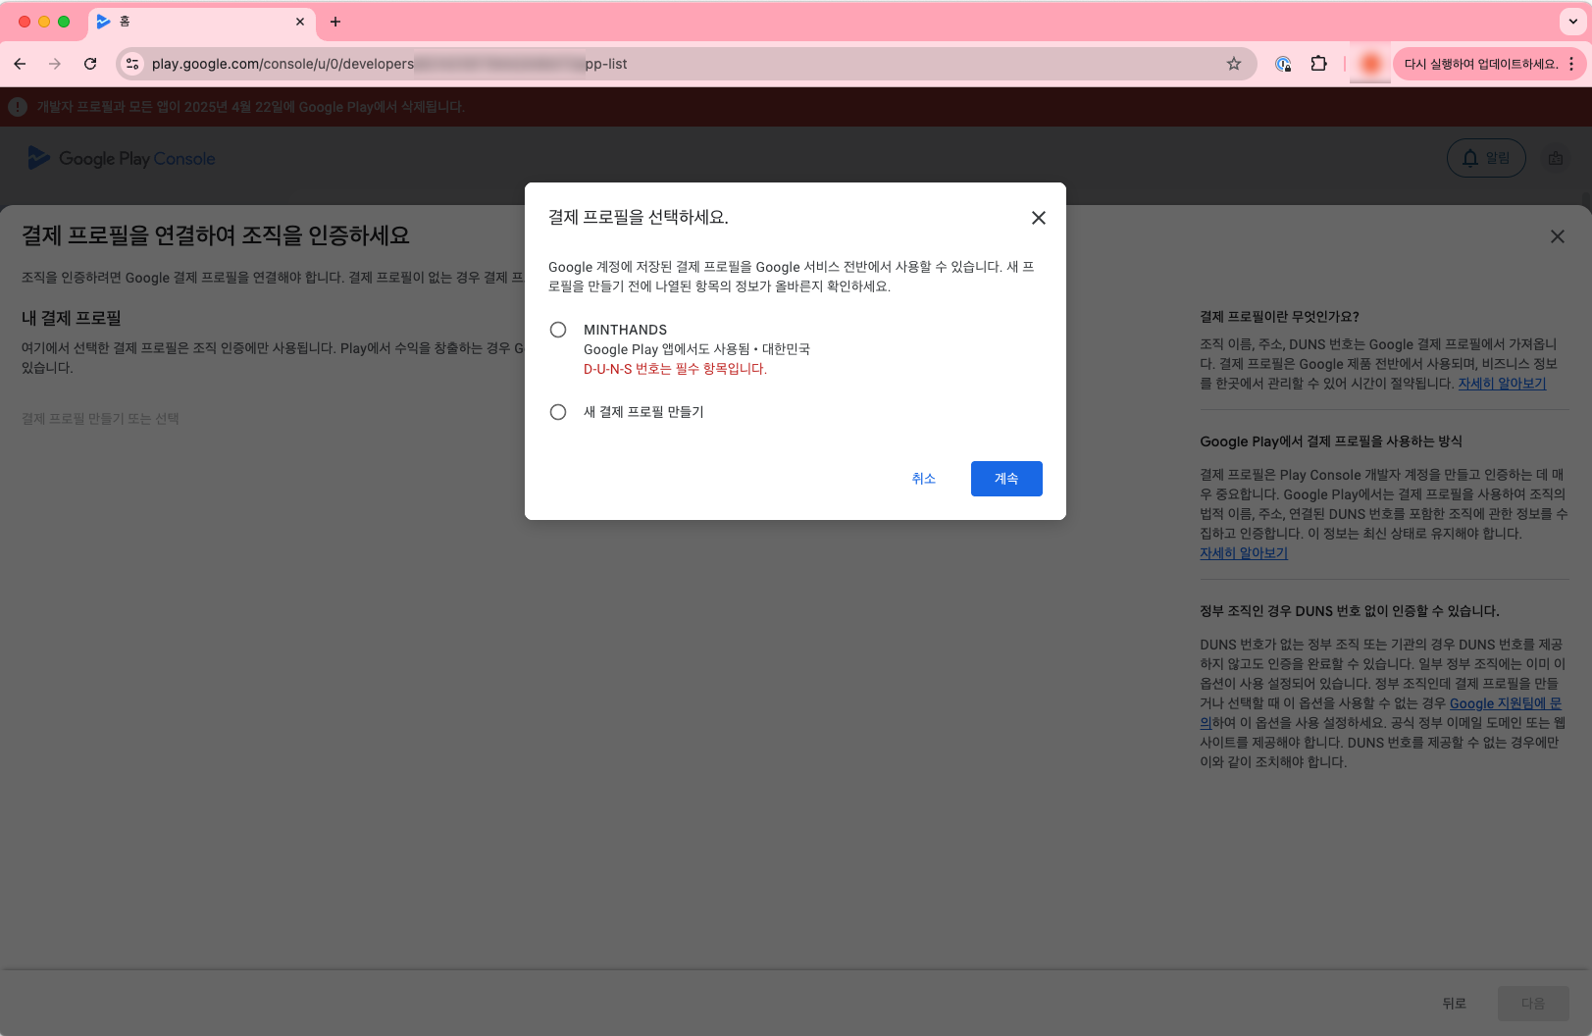The height and width of the screenshot is (1036, 1592).
Task: Close the organization verification side panel
Action: [1558, 236]
